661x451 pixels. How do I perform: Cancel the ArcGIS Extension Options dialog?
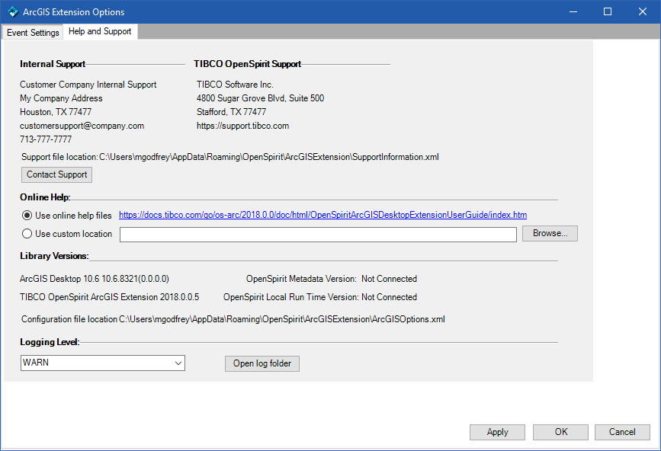(x=622, y=432)
